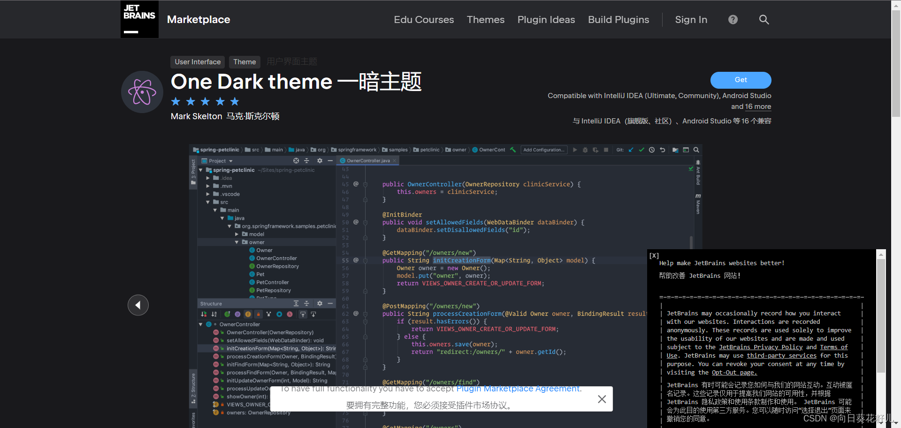Screen dimensions: 901x428
Task: Open the Opt-Out page link
Action: pyautogui.click(x=734, y=373)
